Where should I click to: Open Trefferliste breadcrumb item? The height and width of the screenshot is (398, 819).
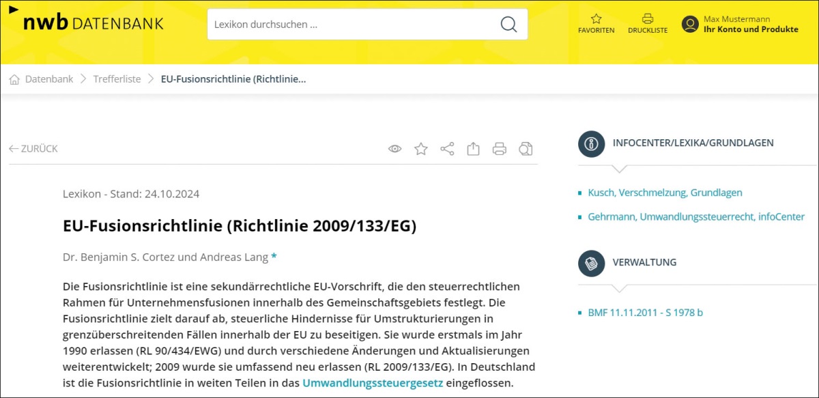[x=117, y=79]
